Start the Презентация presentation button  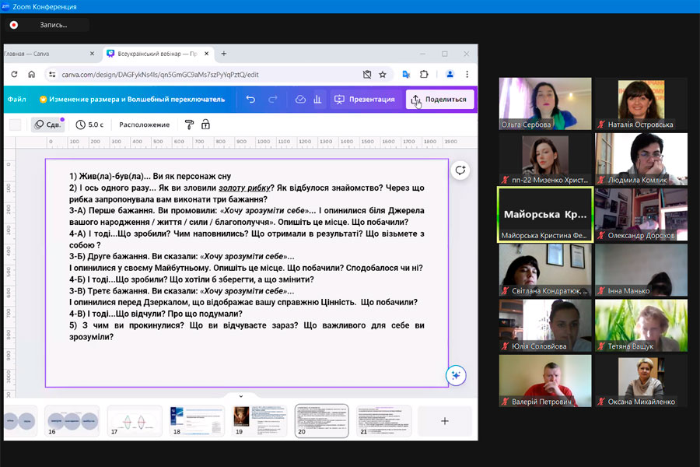(364, 100)
